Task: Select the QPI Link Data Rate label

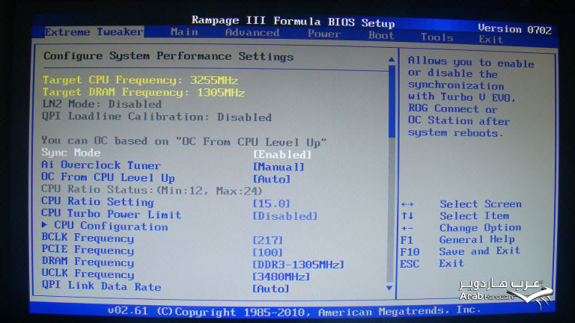Action: coord(102,286)
